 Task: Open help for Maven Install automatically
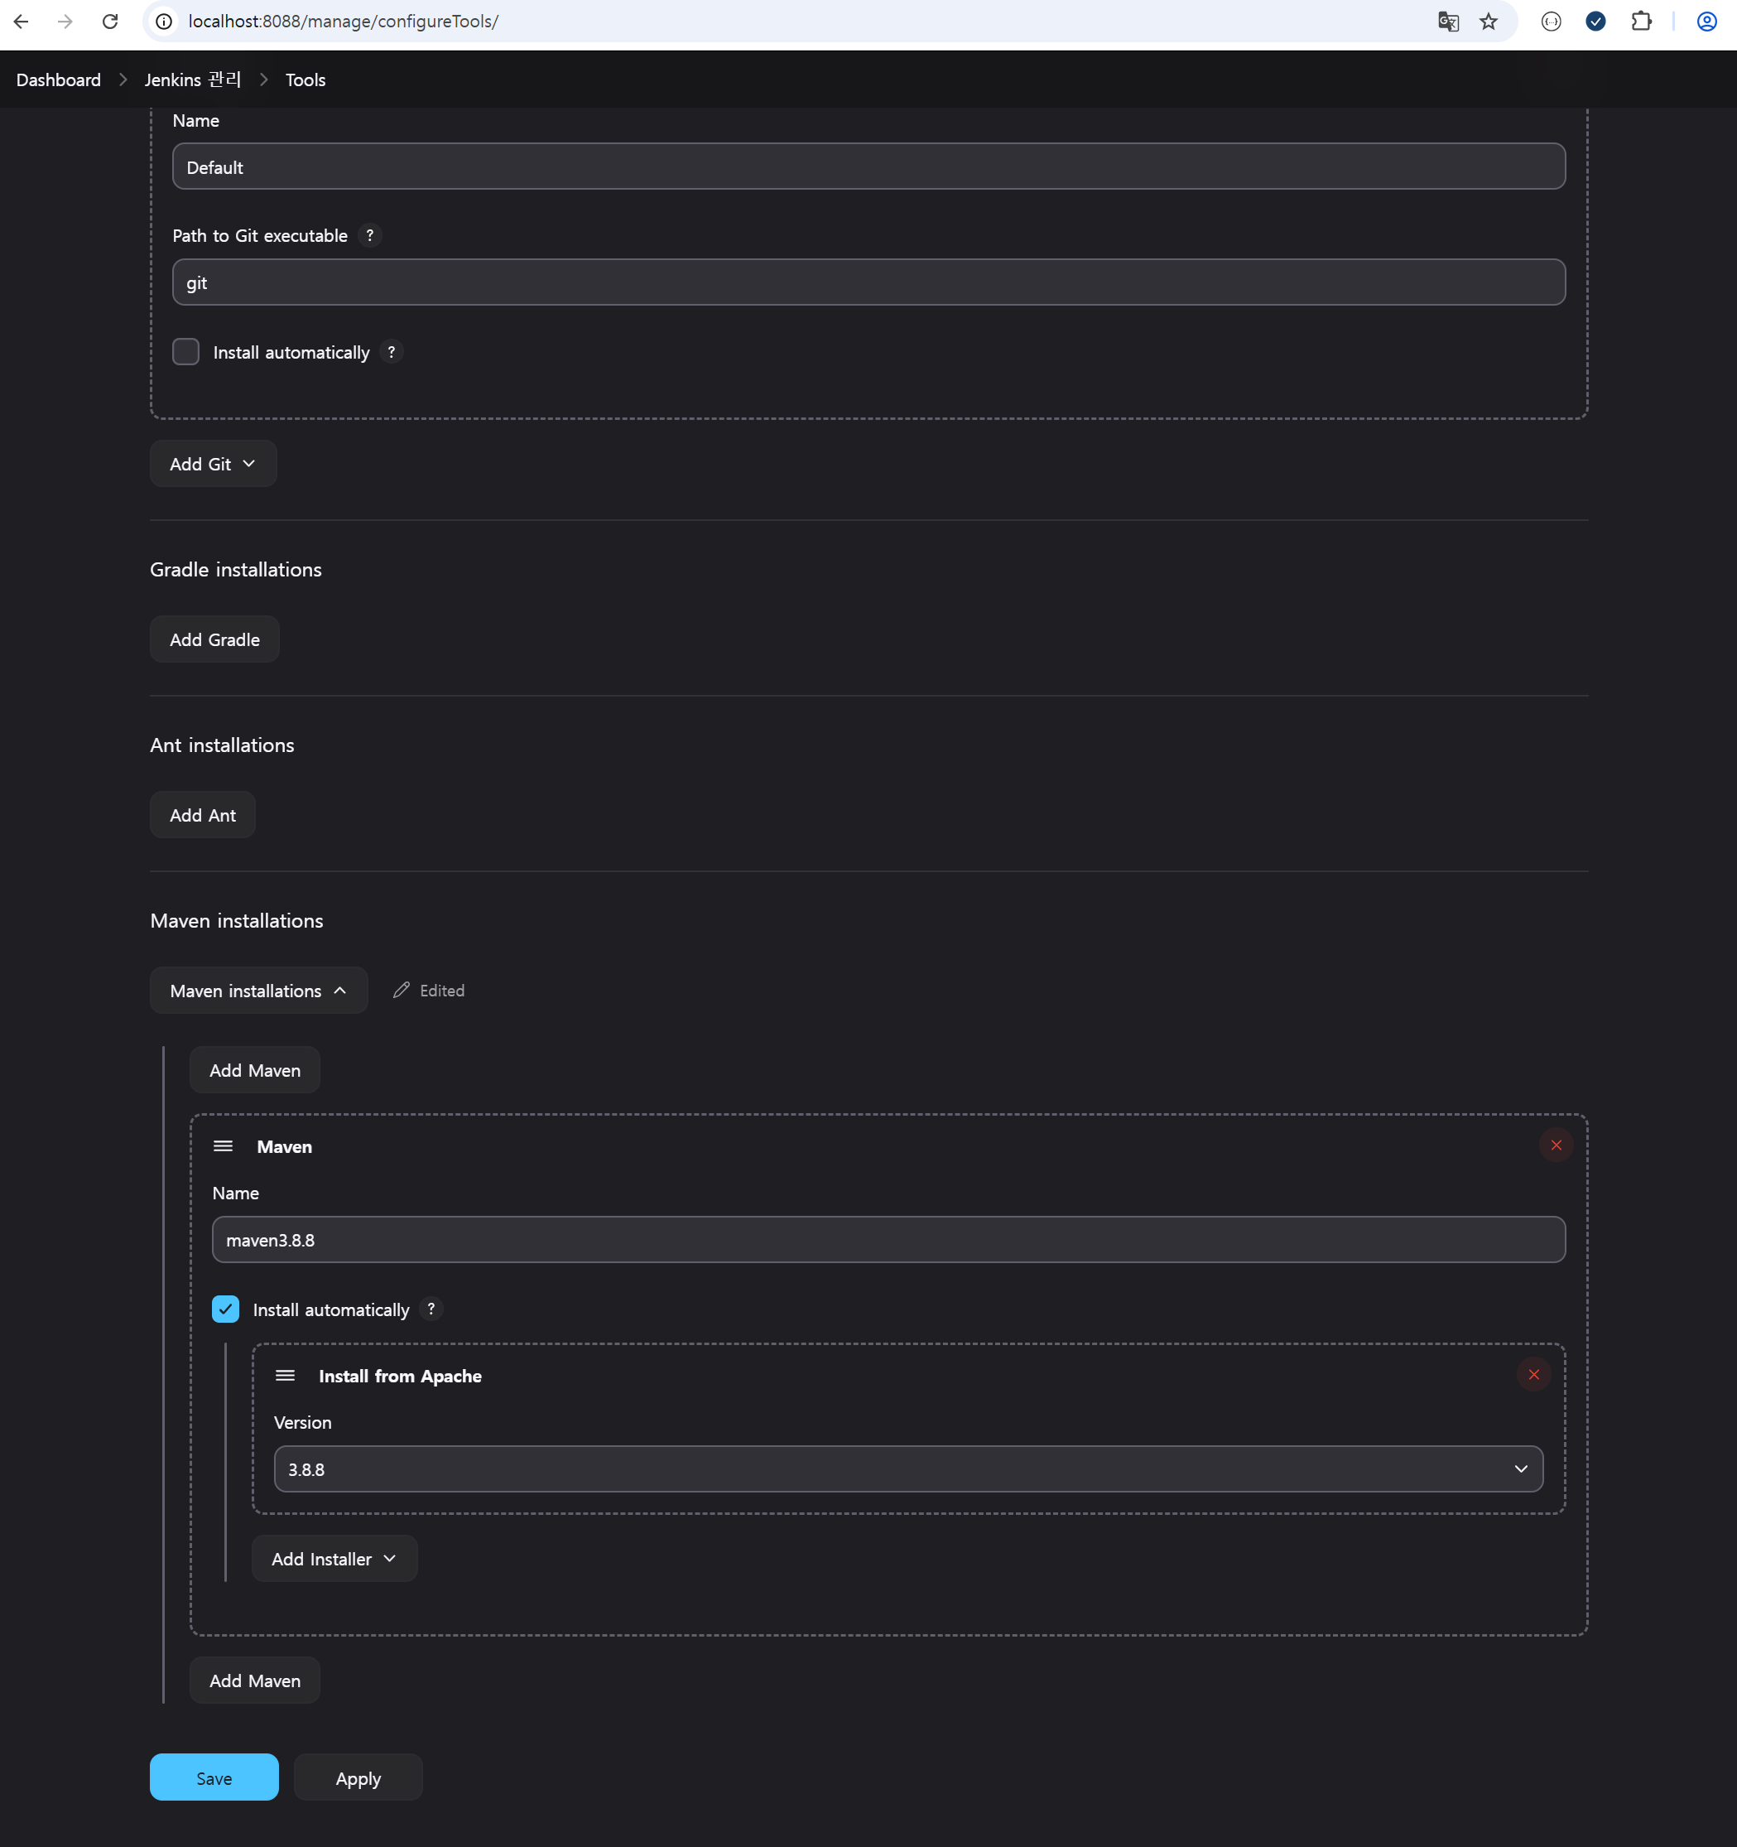(x=431, y=1308)
